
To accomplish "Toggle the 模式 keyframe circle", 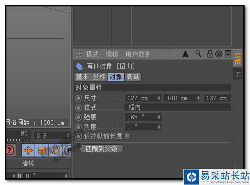I will [78, 108].
